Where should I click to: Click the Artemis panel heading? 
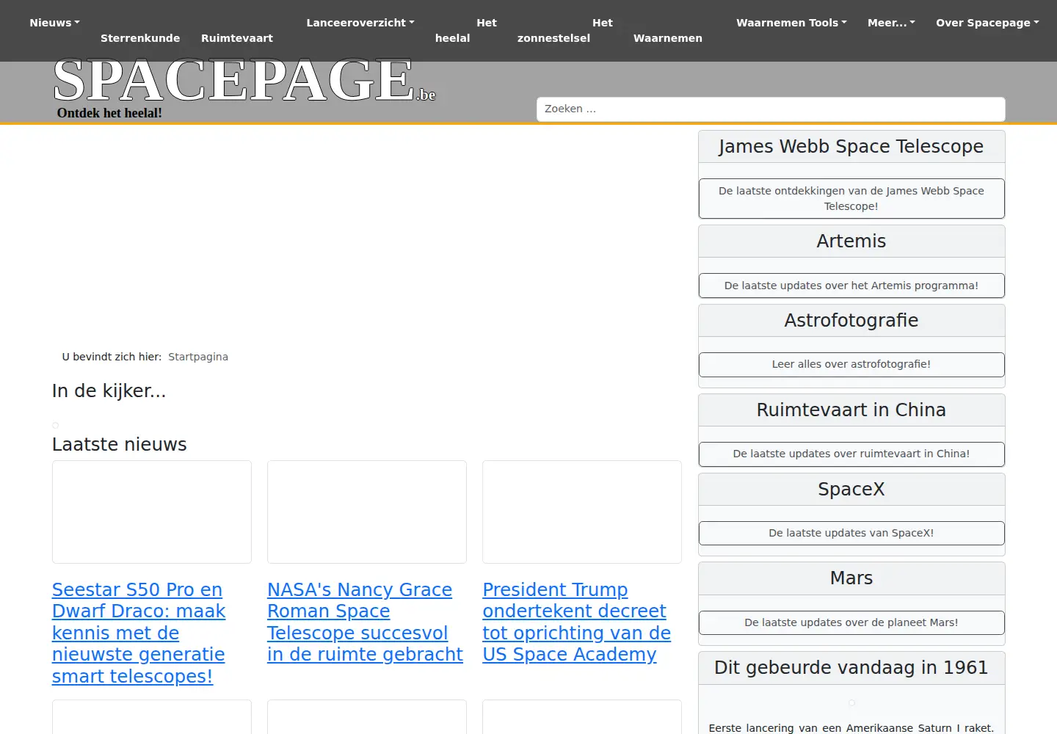tap(851, 241)
